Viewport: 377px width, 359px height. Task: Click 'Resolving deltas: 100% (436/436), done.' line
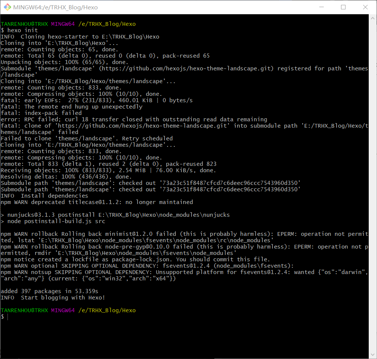(x=66, y=177)
